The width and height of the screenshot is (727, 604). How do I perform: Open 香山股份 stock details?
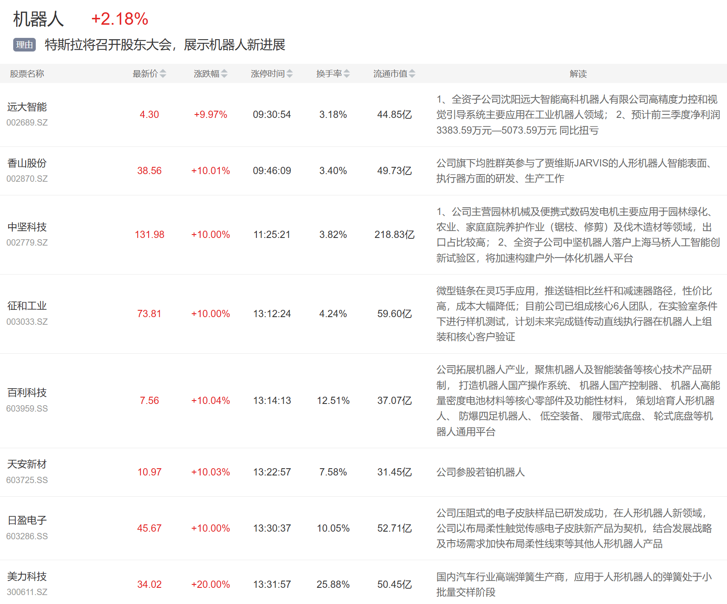[27, 163]
